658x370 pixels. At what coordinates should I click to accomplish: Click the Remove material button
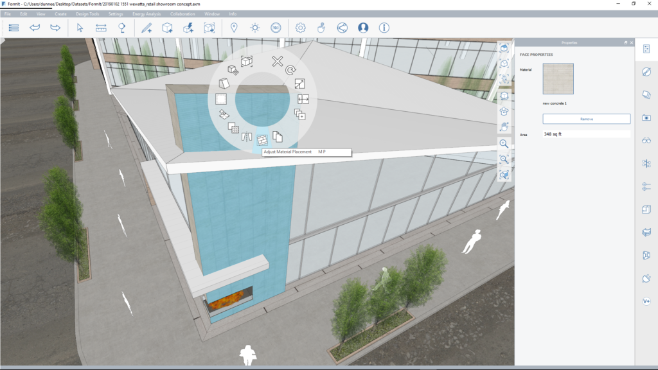click(586, 119)
